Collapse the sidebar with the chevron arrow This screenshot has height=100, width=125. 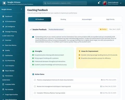coord(21,9)
